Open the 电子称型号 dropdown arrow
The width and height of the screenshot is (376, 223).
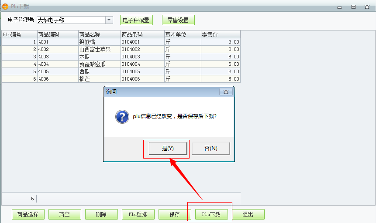point(109,20)
